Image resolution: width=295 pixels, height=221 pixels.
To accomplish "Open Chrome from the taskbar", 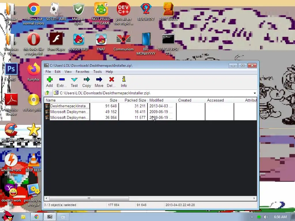I will 37,217.
